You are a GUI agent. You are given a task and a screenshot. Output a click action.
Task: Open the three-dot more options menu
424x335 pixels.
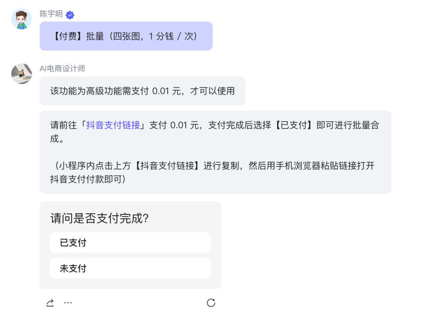[x=68, y=303]
